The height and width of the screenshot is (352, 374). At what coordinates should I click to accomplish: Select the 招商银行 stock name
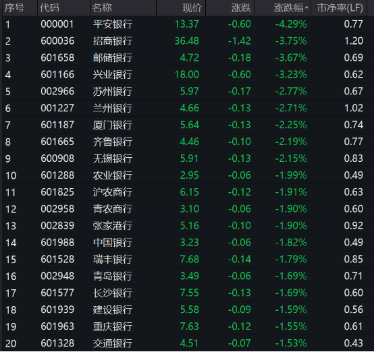pyautogui.click(x=113, y=41)
